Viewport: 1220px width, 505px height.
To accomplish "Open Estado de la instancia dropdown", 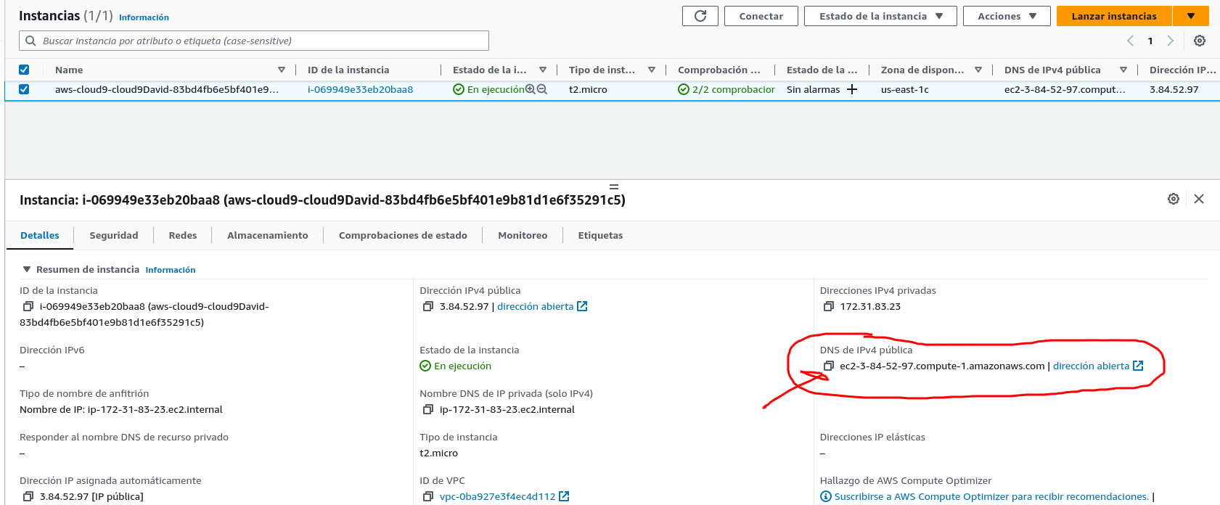I will pos(880,16).
